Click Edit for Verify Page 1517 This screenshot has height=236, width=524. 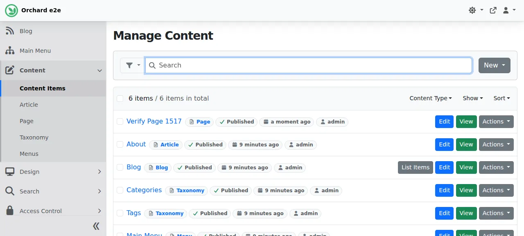[445, 121]
